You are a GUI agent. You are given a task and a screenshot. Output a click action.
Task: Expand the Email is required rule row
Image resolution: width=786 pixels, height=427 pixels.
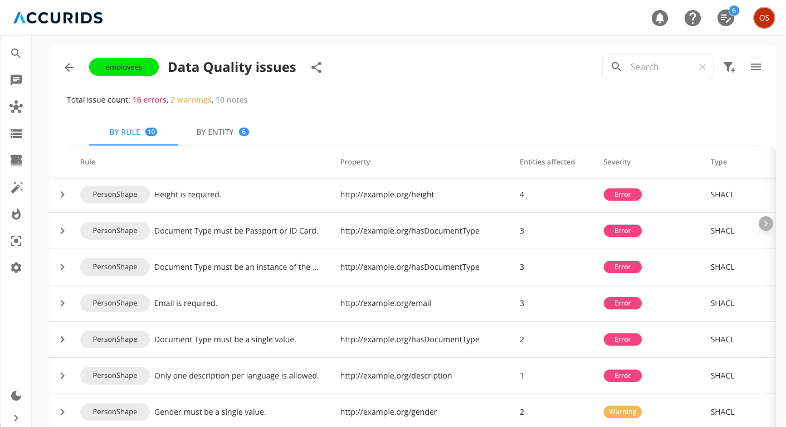tap(62, 303)
